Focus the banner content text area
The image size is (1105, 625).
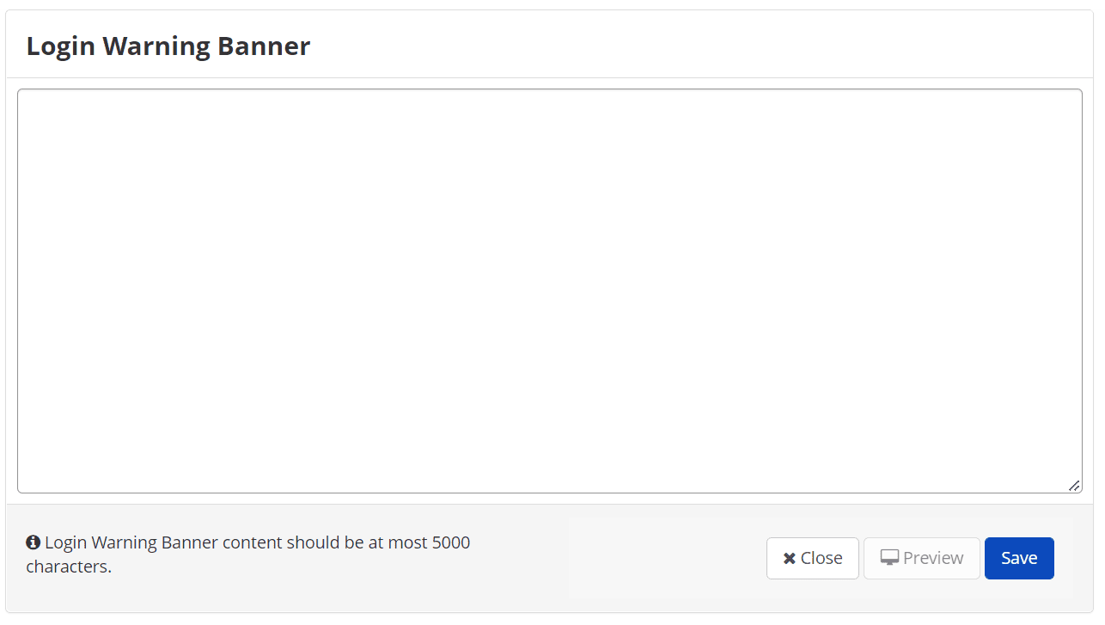[x=550, y=291]
